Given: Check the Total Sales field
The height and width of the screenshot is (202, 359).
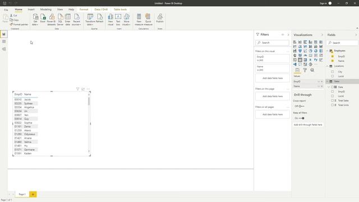Looking at the screenshot, I should click(333, 100).
